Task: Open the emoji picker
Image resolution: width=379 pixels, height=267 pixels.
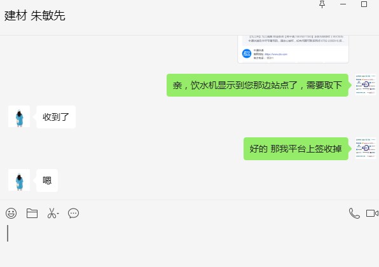Action: 11,214
